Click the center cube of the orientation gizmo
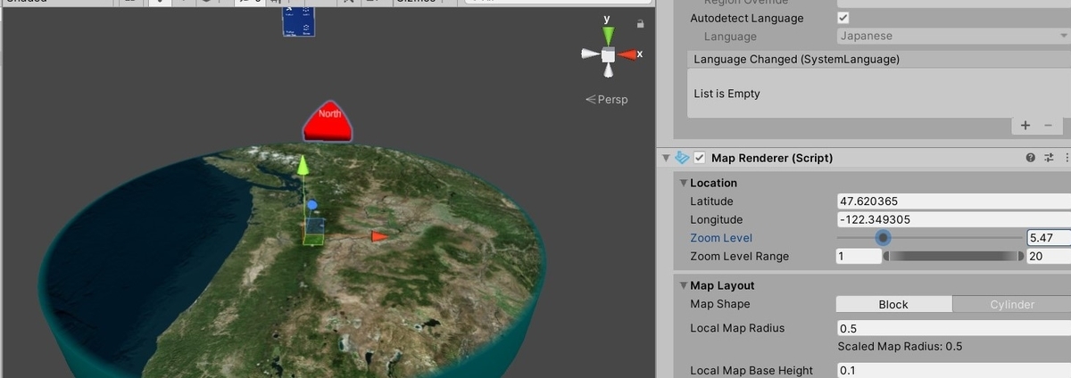Screen dimensions: 1071x378 pyautogui.click(x=608, y=55)
